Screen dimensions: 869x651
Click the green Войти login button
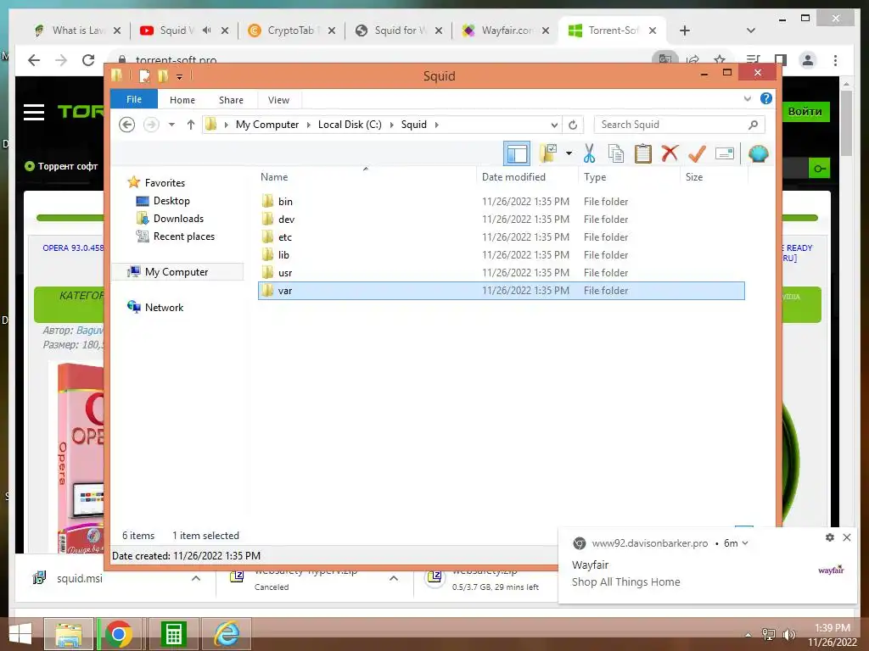[805, 111]
